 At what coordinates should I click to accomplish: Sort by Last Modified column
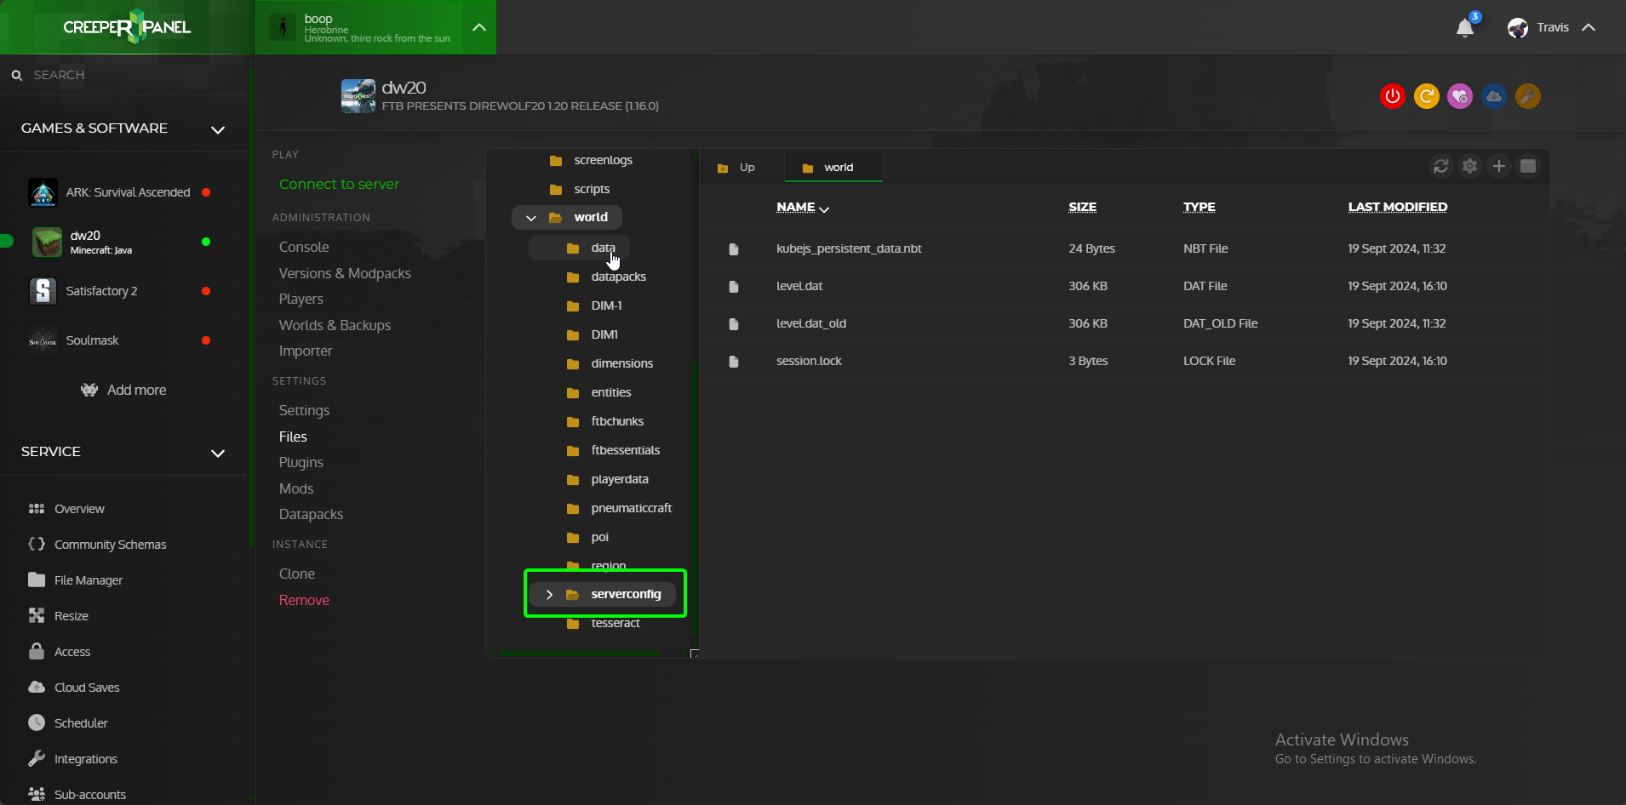click(1398, 207)
